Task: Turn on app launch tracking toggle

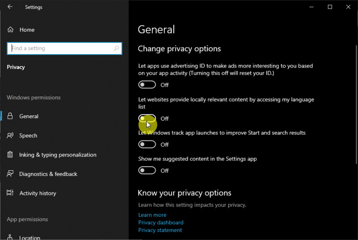Action: [x=147, y=144]
